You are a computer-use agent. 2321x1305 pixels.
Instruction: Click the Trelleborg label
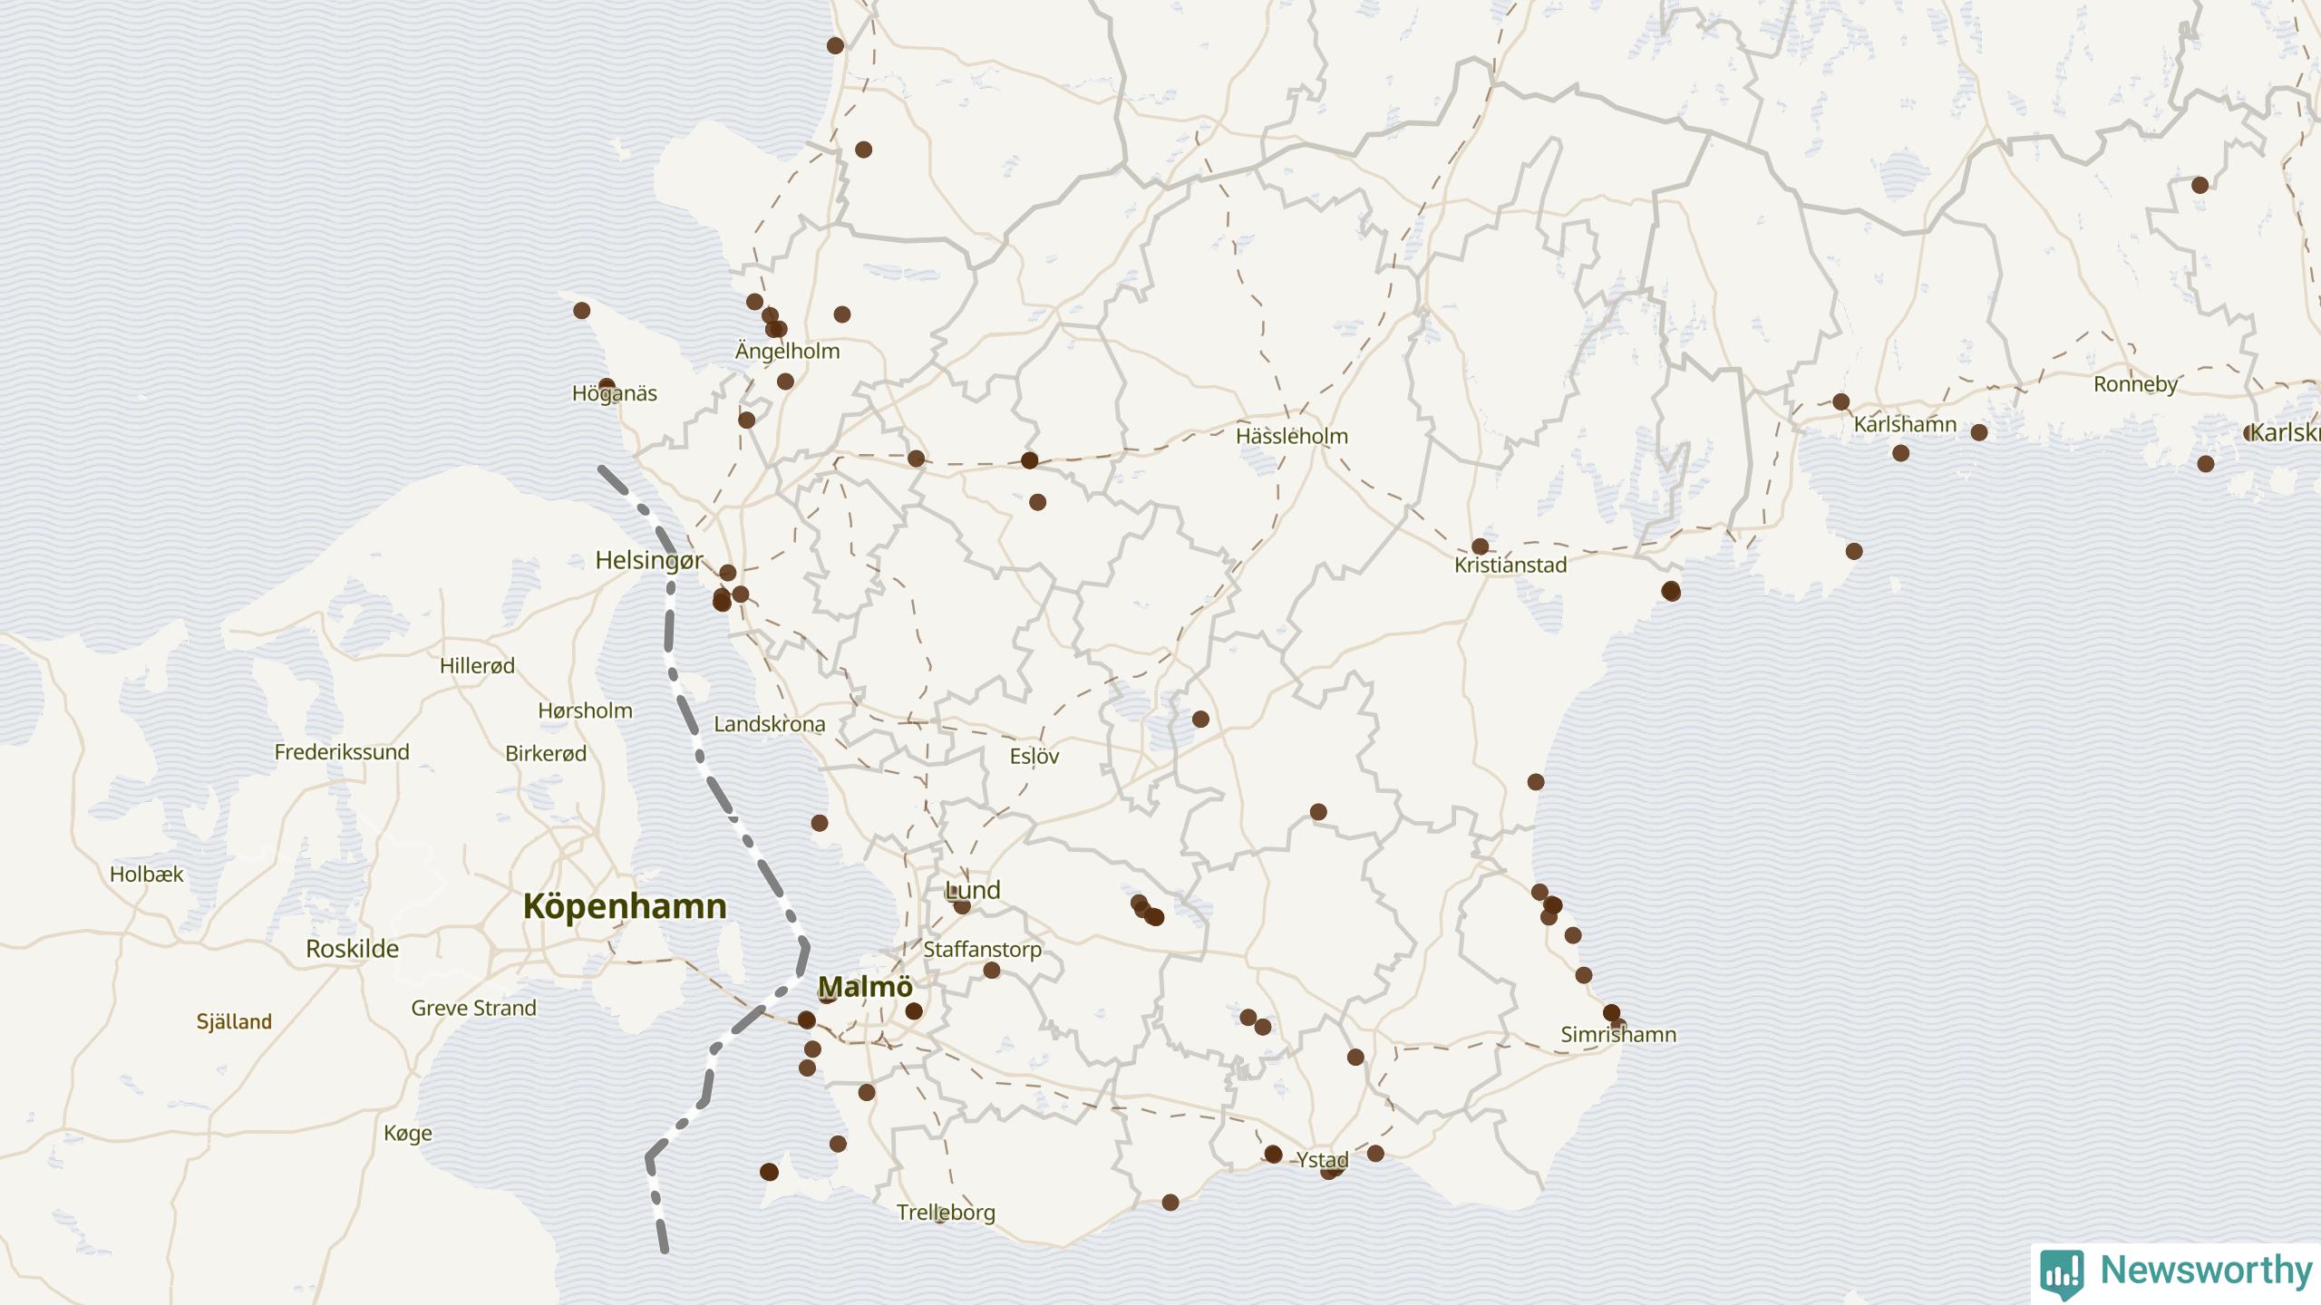(x=946, y=1213)
